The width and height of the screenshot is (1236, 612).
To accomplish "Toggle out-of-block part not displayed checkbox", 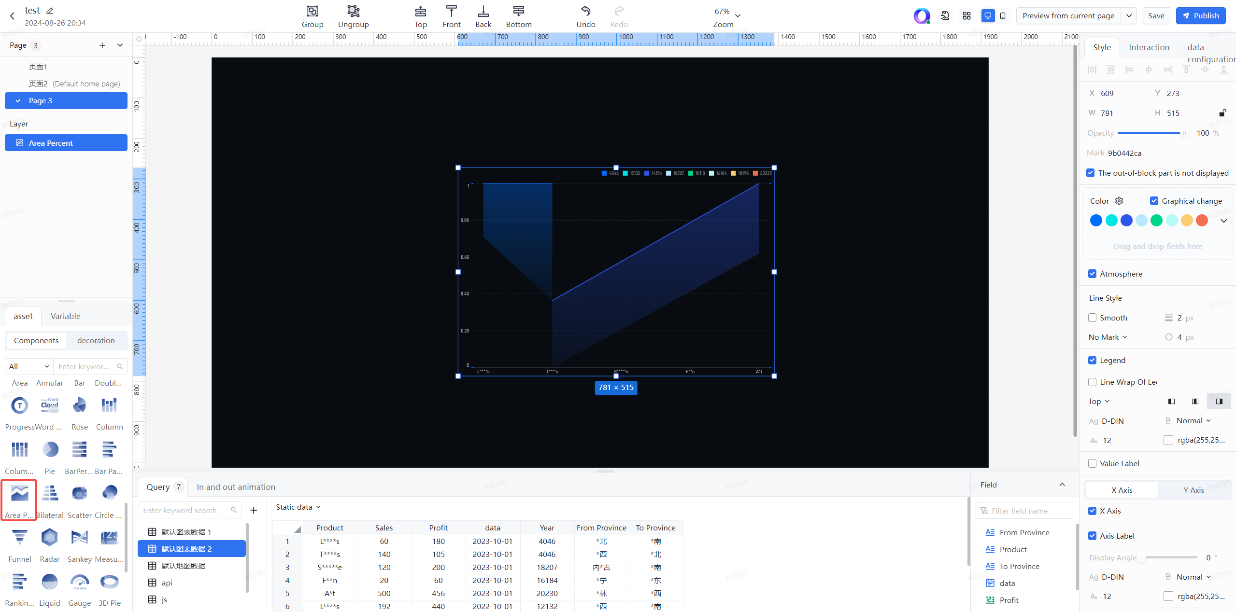I will [x=1091, y=173].
